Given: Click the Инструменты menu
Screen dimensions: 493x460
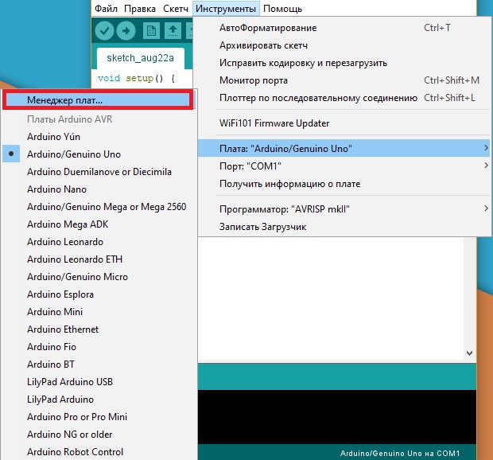Looking at the screenshot, I should 226,9.
